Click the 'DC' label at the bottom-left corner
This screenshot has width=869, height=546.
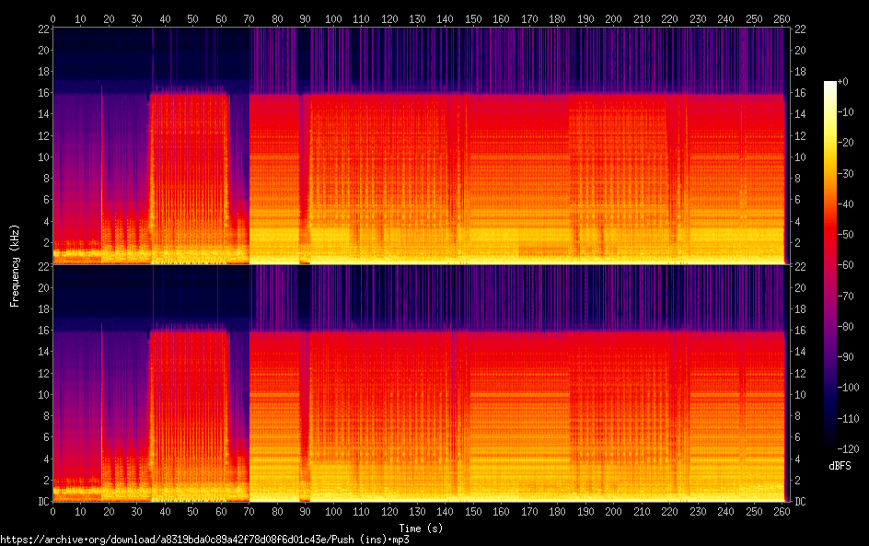pos(41,502)
